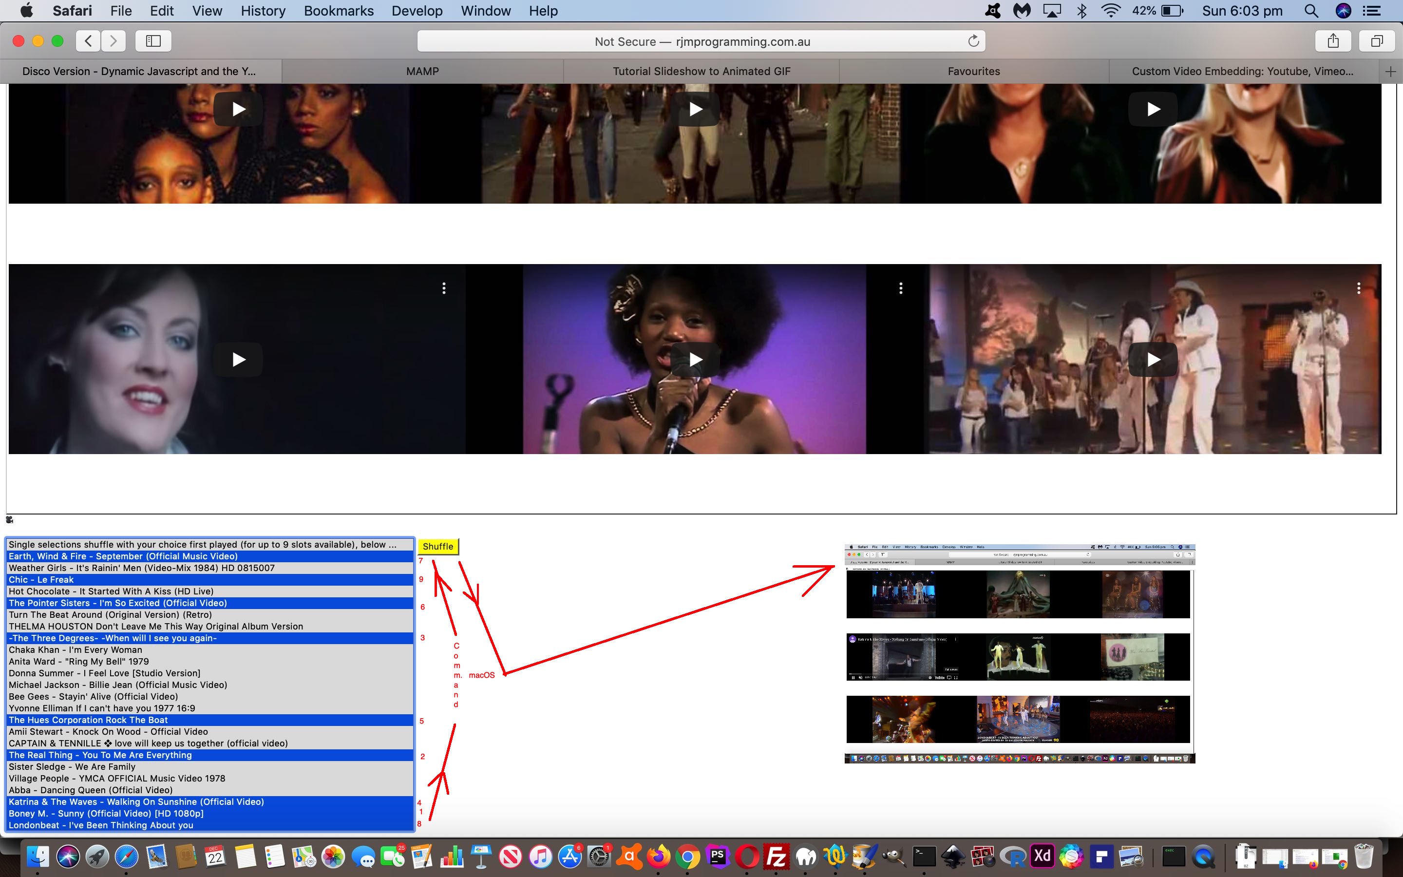Screen dimensions: 1403x877
Task: Reload the page with the refresh icon
Action: tap(973, 40)
